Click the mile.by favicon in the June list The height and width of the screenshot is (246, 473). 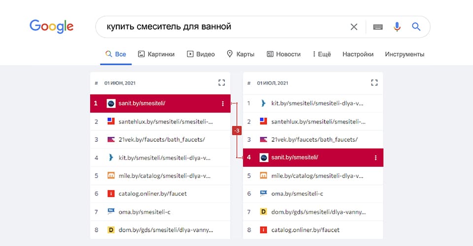(x=111, y=176)
